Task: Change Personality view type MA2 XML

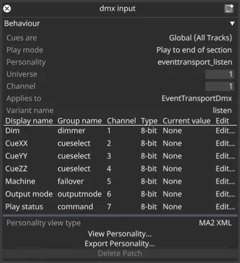Action: [215, 223]
